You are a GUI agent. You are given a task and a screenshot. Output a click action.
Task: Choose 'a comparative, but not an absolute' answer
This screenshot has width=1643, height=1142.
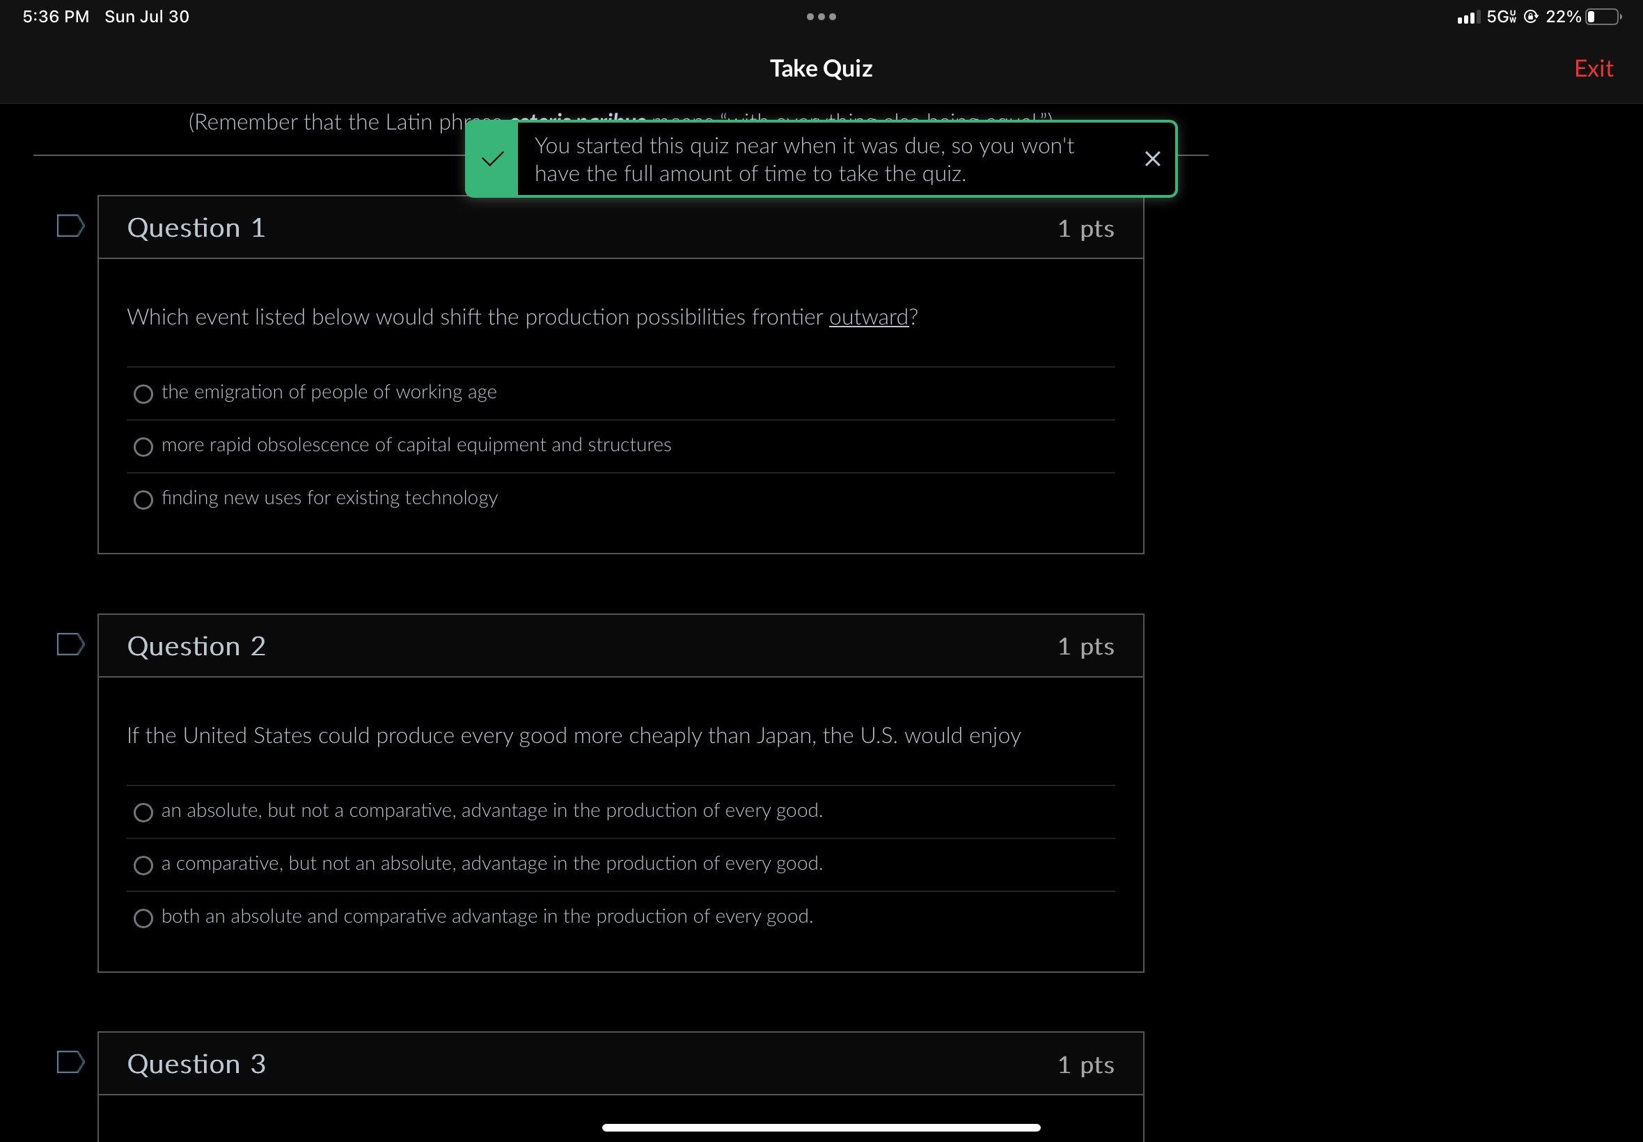[143, 865]
